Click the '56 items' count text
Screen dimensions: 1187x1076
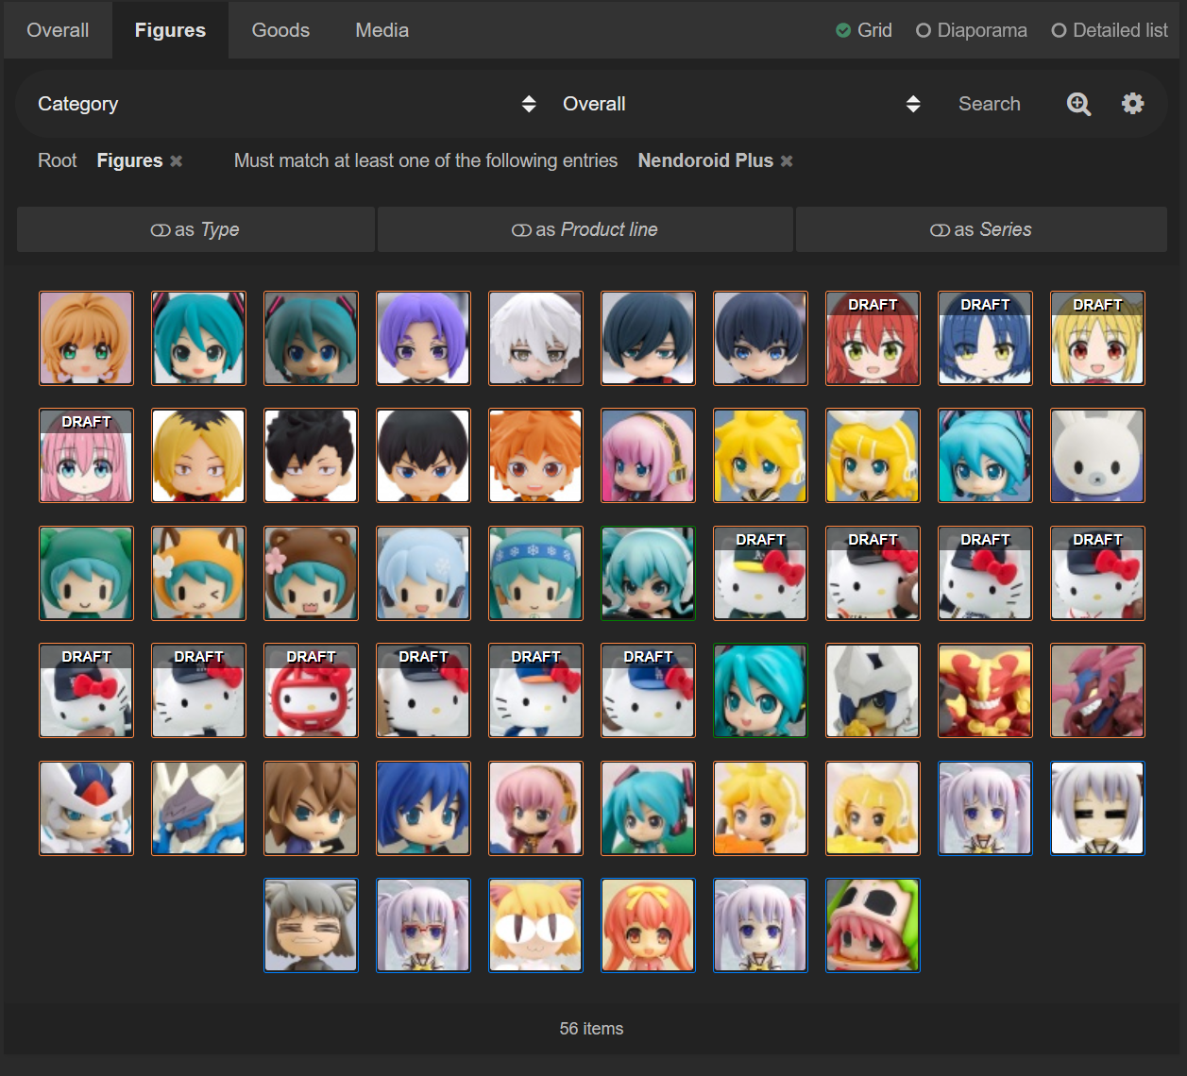pos(591,1029)
